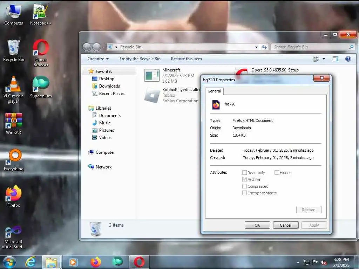Select the Opera_95.0.4635.90_Setup item
Image resolution: width=359 pixels, height=269 pixels.
[x=275, y=70]
